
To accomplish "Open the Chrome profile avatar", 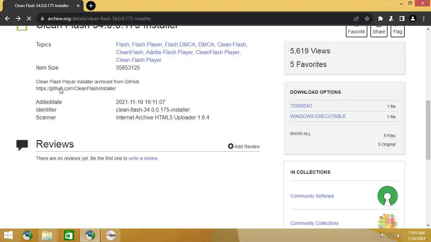I will (412, 18).
